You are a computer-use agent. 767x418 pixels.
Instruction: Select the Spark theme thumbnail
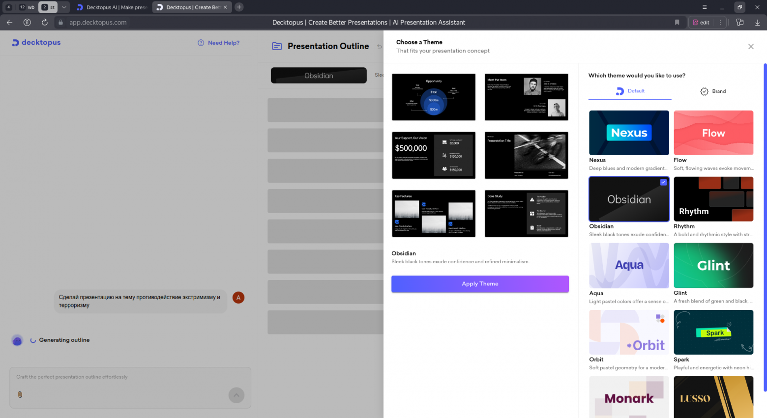(713, 332)
